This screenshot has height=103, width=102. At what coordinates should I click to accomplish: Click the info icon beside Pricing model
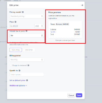coord(23,12)
